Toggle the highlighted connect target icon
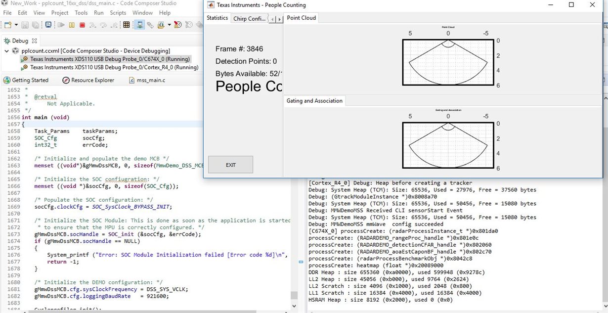608x313 pixels. point(139,25)
